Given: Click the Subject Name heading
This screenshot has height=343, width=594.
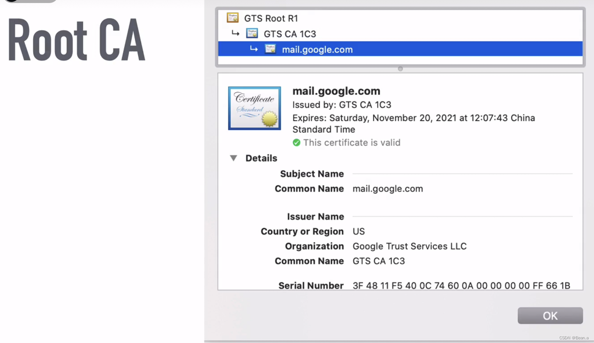Looking at the screenshot, I should click(x=312, y=174).
